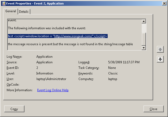168x117 pixels.
Task: Click the 'Task Category:' label
Action: coord(89,68)
